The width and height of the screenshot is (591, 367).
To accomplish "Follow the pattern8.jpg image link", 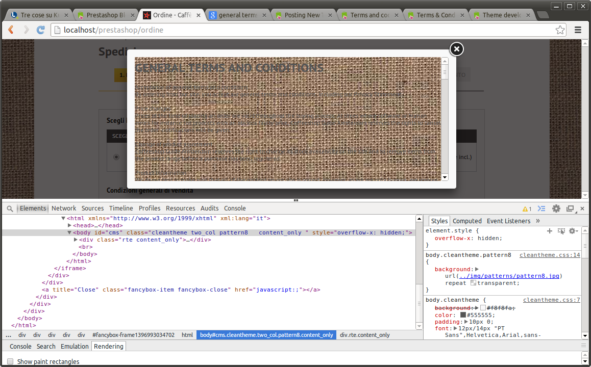I will point(509,276).
